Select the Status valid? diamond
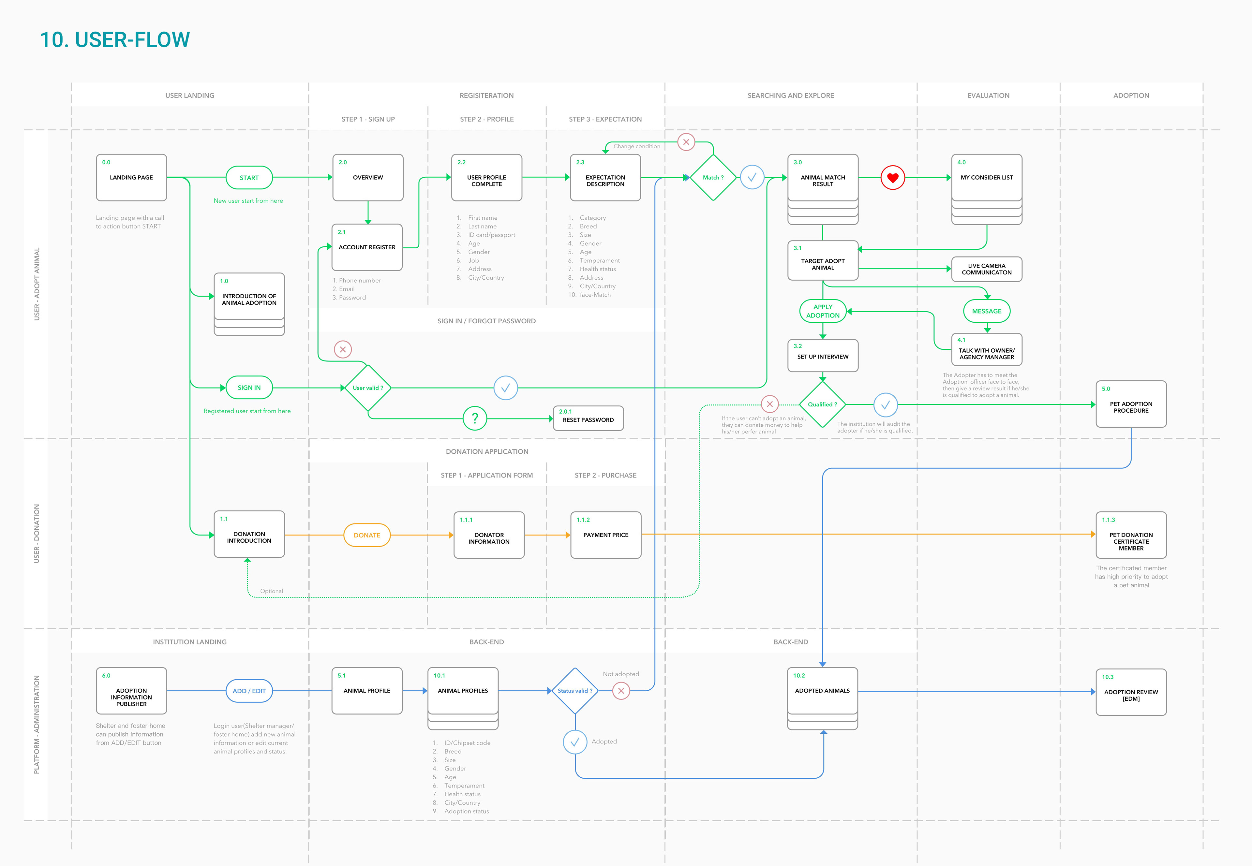 click(575, 691)
